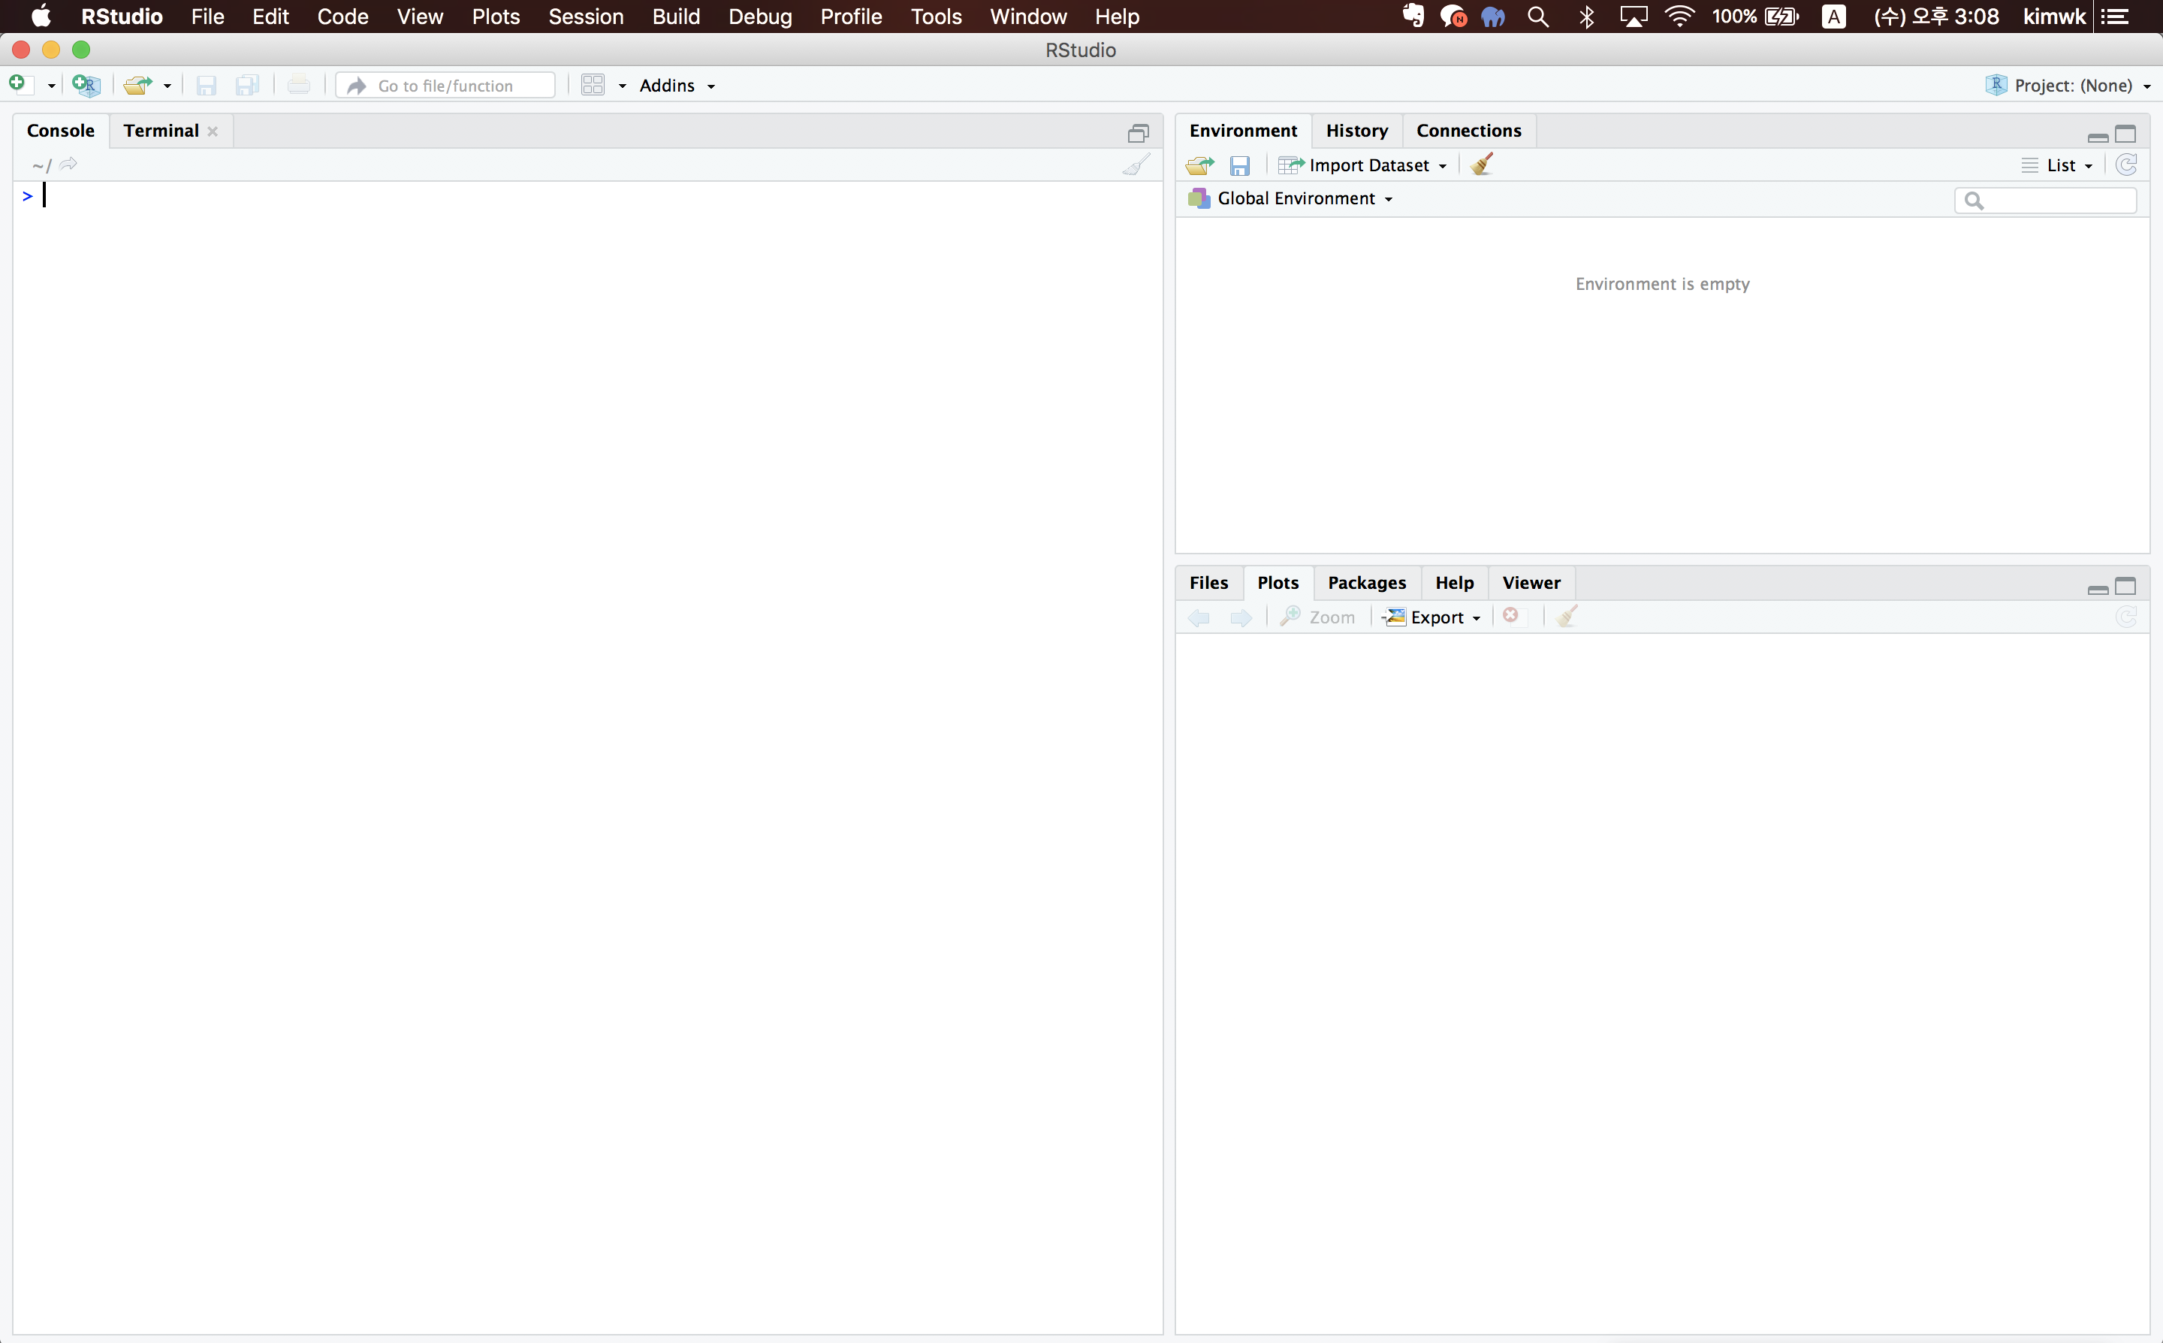Click the Create a Project icon
2163x1343 pixels.
click(x=86, y=86)
